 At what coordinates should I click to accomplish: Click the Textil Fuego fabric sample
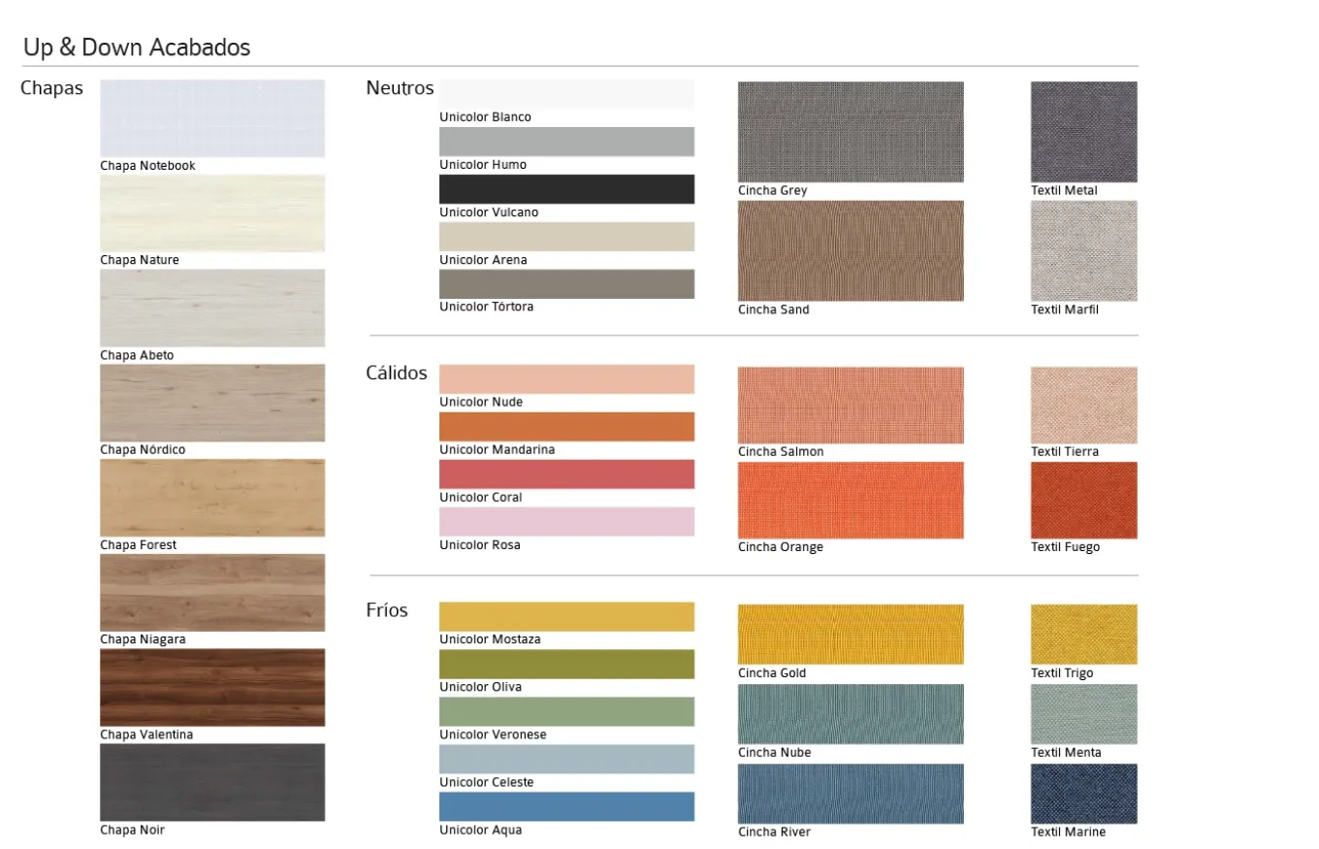tap(1083, 500)
